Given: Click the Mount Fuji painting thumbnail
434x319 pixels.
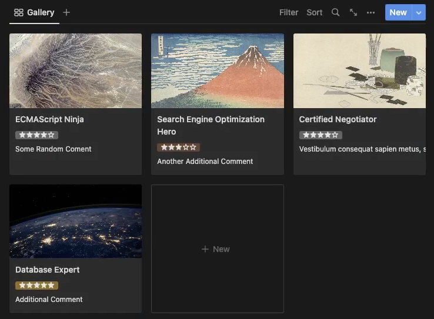Looking at the screenshot, I should coord(217,70).
